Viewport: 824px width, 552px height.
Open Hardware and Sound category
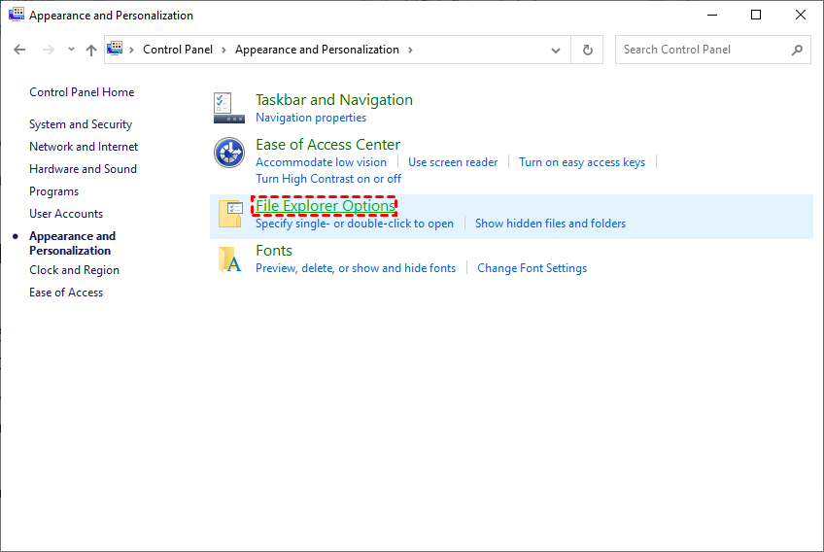(x=83, y=169)
